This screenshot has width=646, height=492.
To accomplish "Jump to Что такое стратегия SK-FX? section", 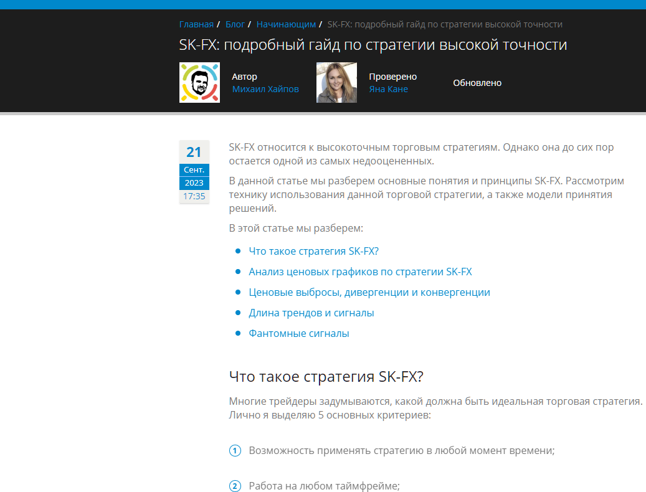I will click(x=313, y=251).
